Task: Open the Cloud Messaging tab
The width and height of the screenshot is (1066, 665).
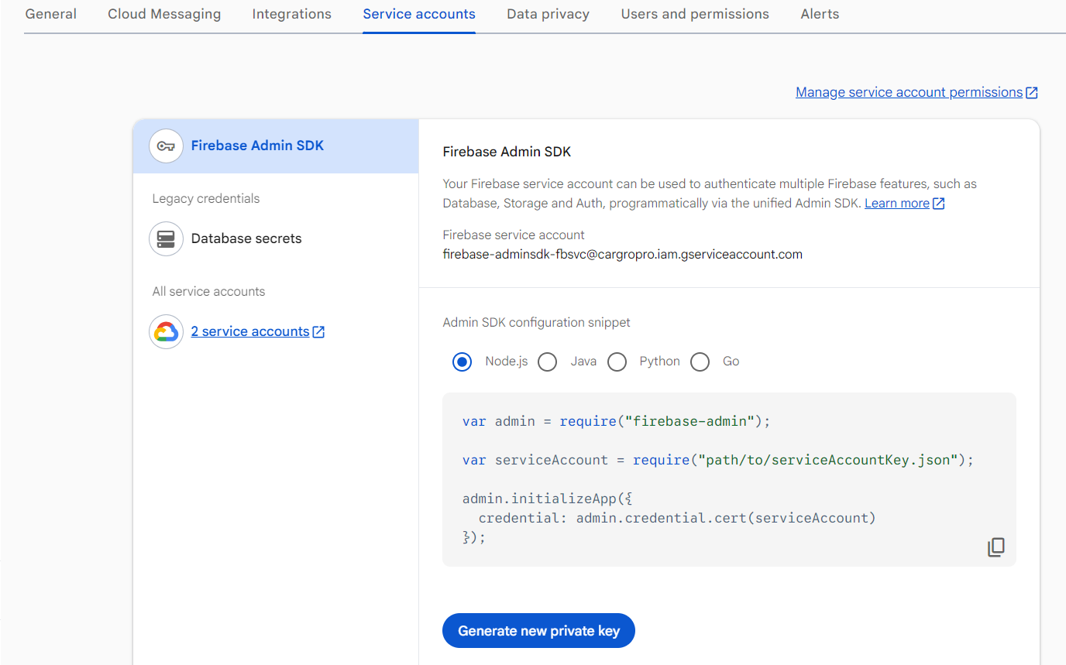Action: 164,14
